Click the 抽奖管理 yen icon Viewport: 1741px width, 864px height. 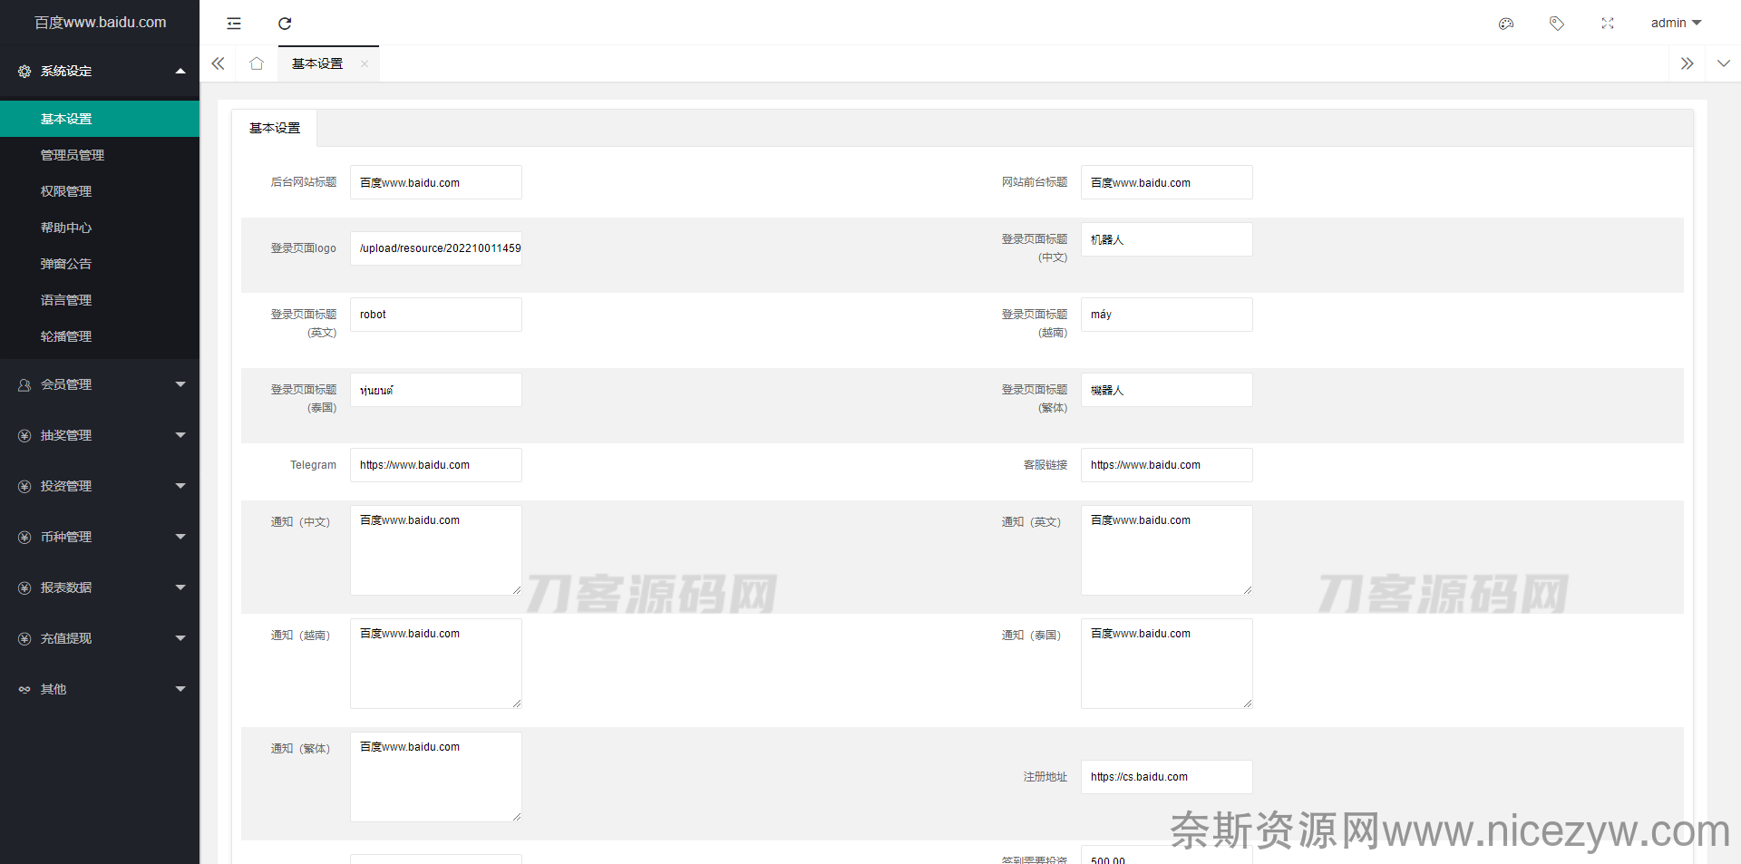coord(24,435)
